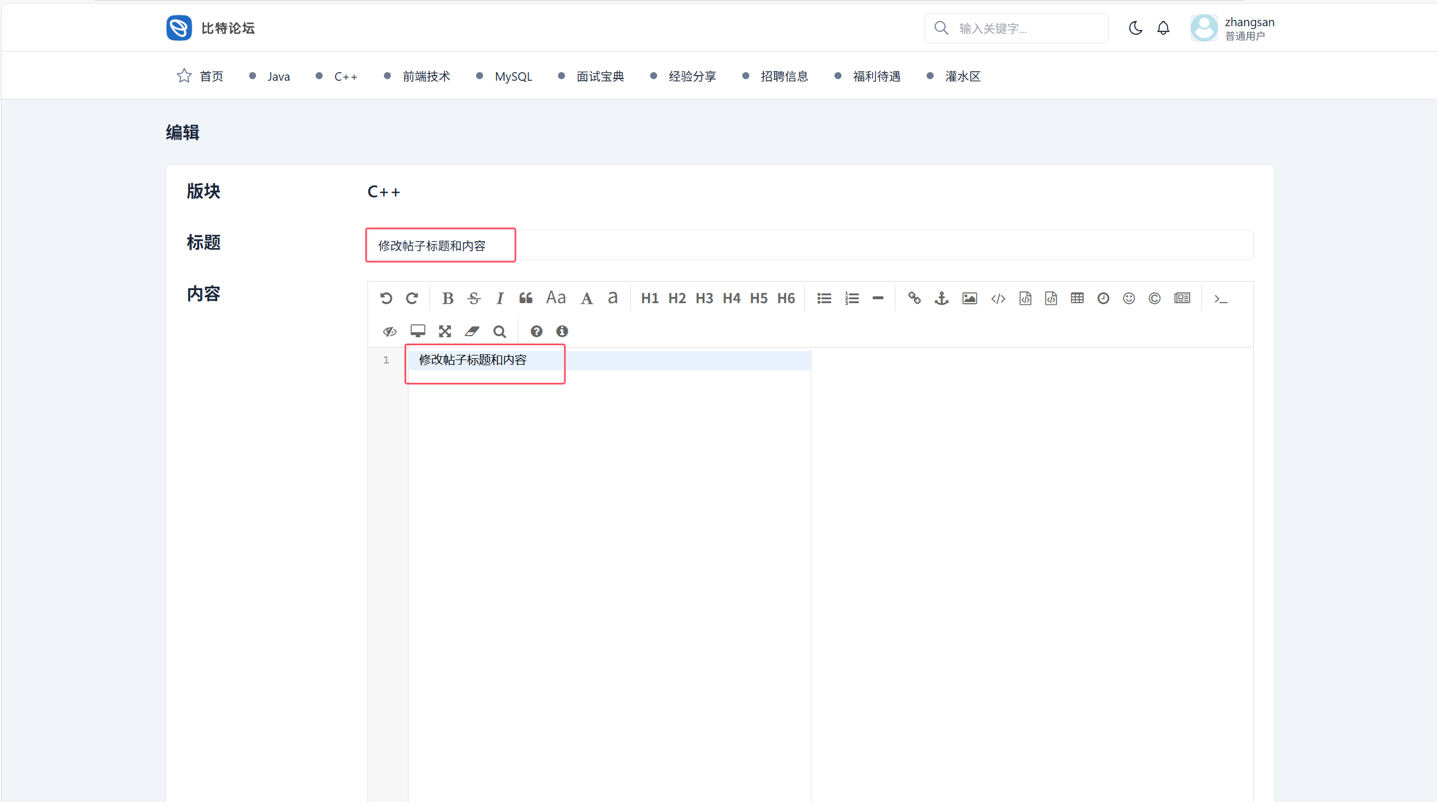This screenshot has height=802, width=1437.
Task: Toggle dark mode with moon icon
Action: pos(1135,28)
